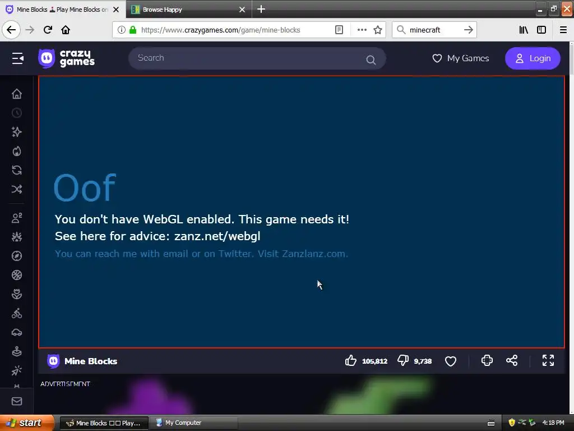Open Home in the left sidebar
The width and height of the screenshot is (574, 431).
[x=17, y=94]
